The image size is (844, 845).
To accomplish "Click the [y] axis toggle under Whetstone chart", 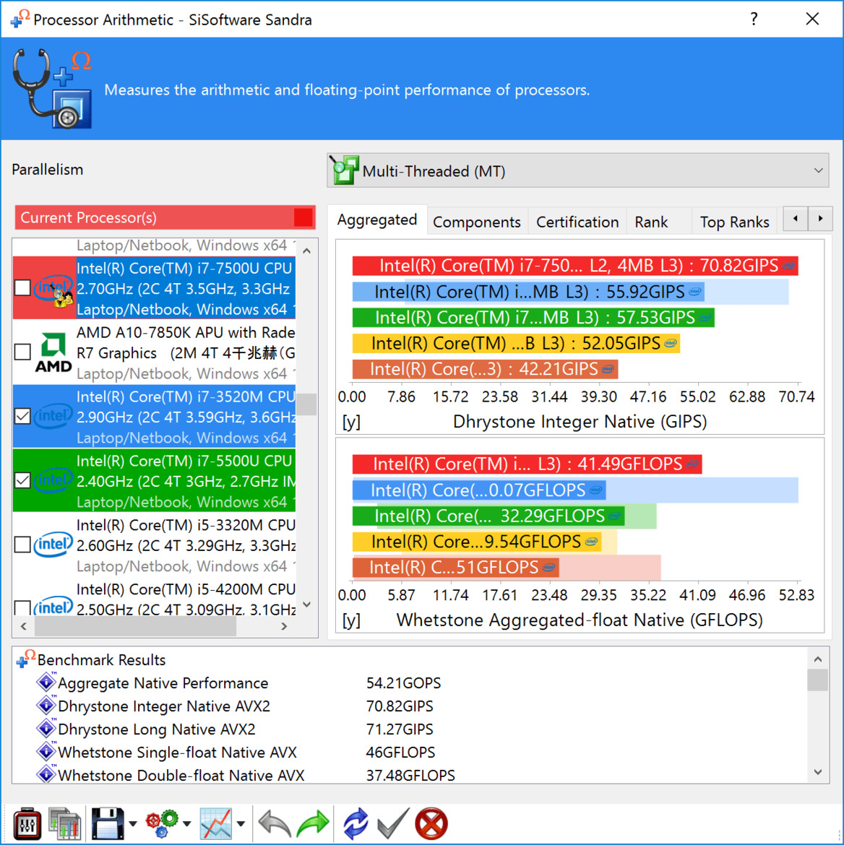I will [351, 620].
